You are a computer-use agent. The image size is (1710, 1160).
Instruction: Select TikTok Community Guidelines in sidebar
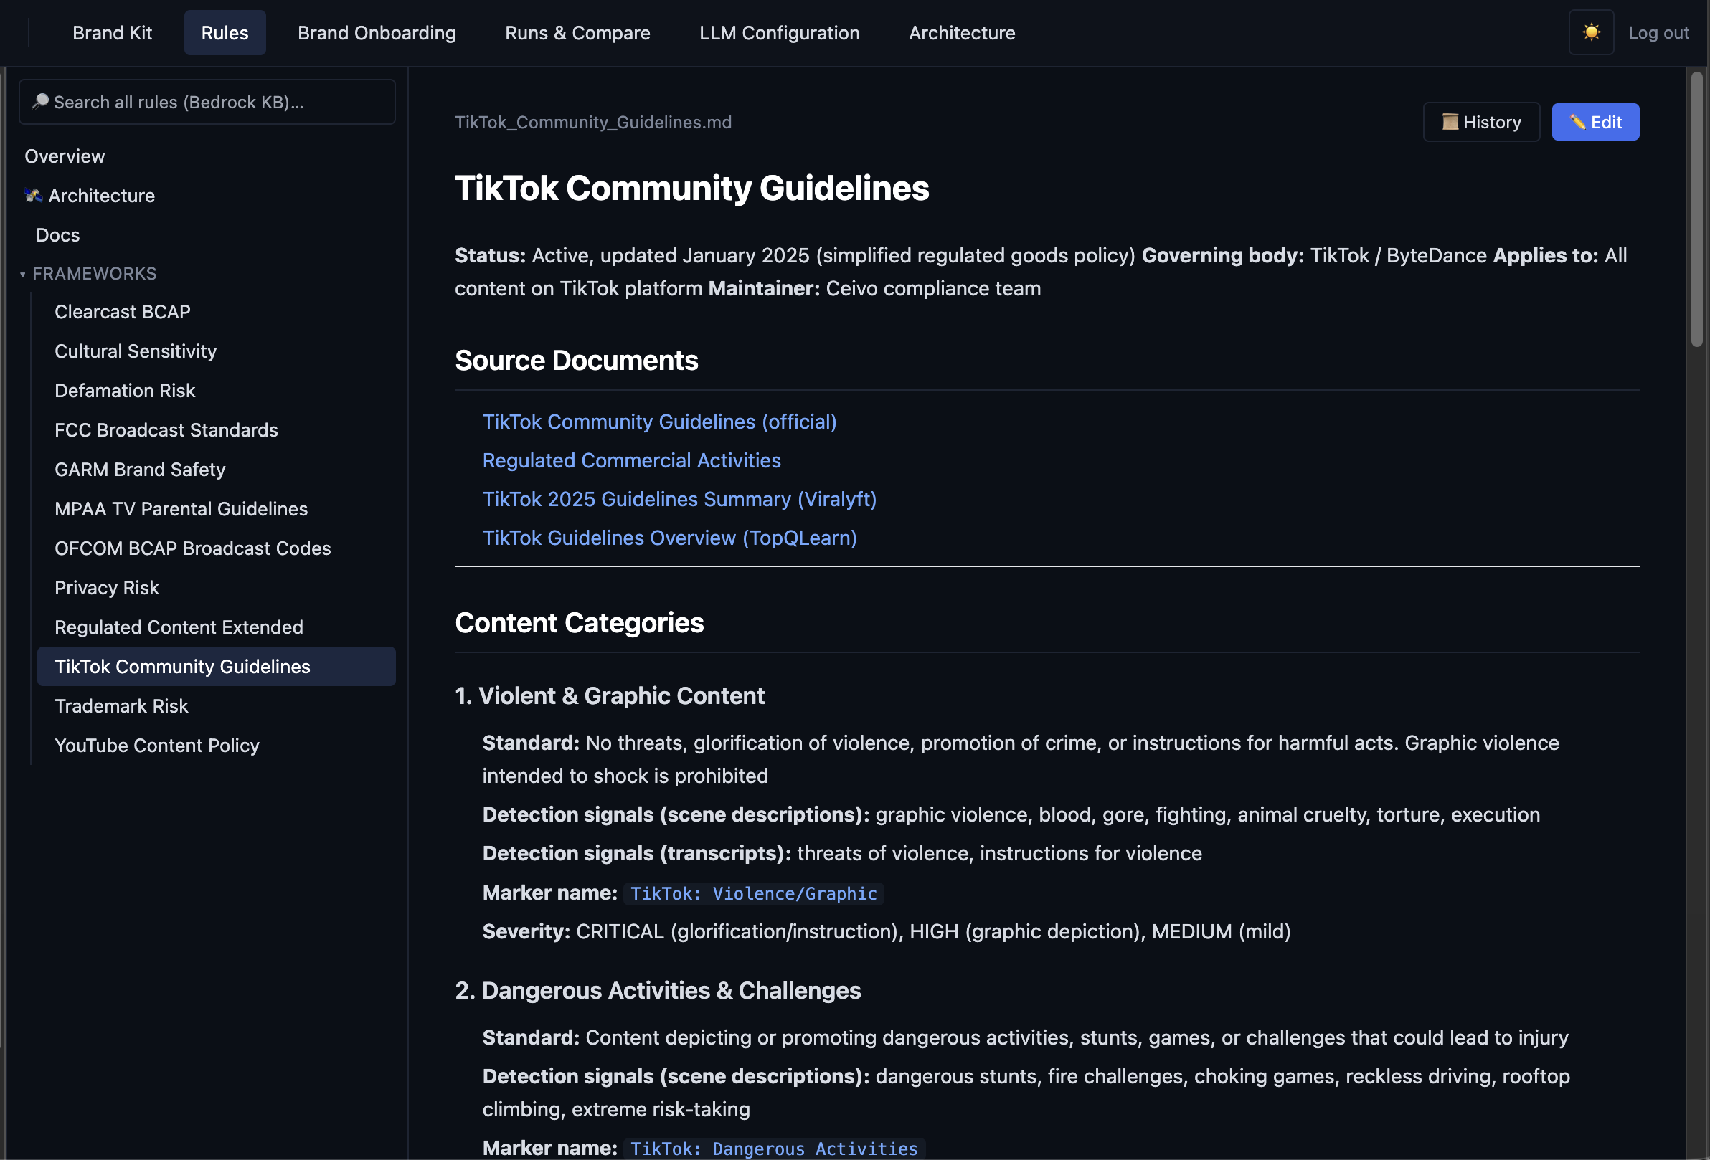pos(217,667)
